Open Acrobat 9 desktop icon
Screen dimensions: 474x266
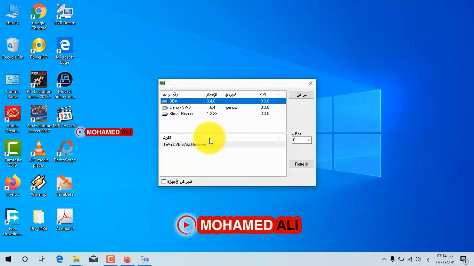pos(65,220)
